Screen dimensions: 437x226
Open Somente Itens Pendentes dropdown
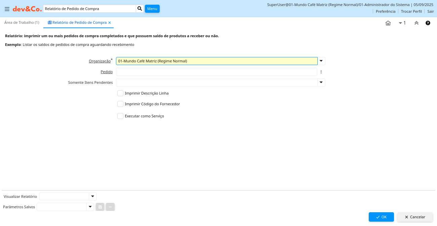tap(321, 82)
